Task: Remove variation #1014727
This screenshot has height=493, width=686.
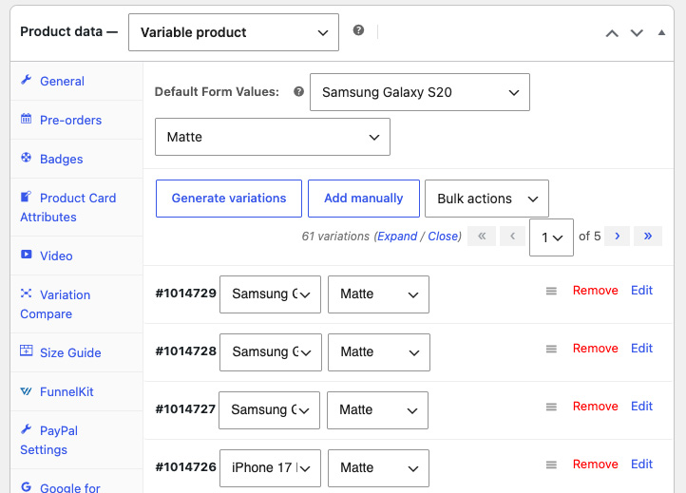Action: coord(596,407)
